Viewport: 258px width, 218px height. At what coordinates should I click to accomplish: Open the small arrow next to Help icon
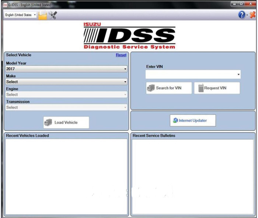247,15
